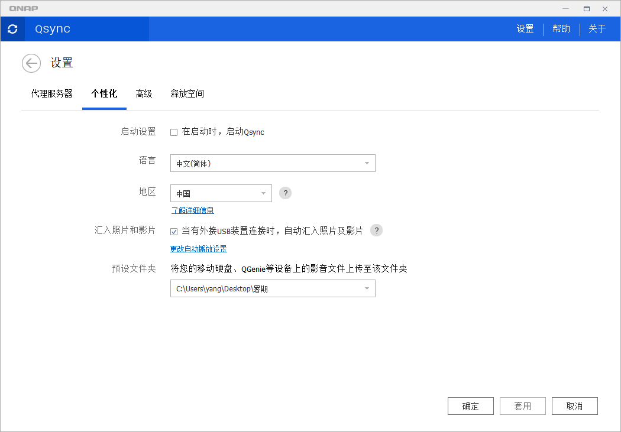Open the 高级 tab
Viewport: 621px width, 432px height.
(x=144, y=94)
